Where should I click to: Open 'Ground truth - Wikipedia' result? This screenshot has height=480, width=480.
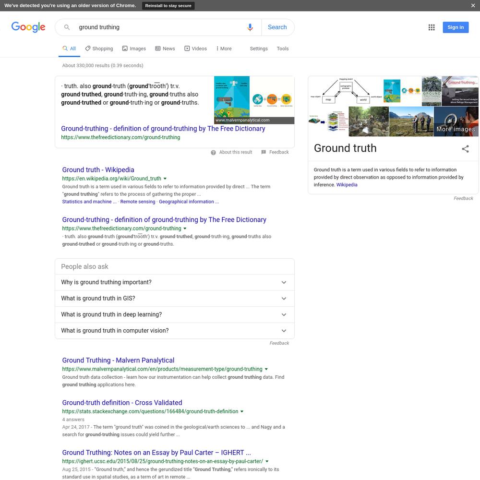click(98, 170)
